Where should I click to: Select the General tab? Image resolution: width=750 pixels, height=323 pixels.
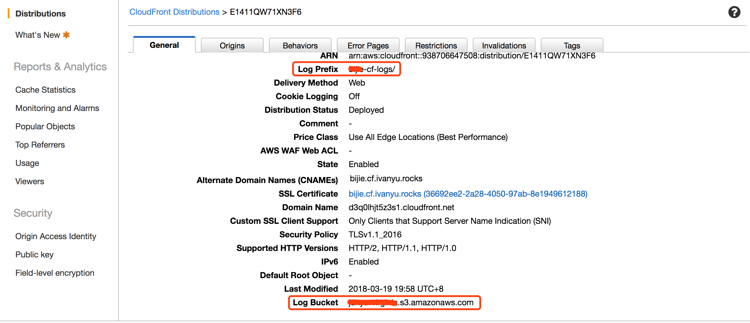[164, 45]
